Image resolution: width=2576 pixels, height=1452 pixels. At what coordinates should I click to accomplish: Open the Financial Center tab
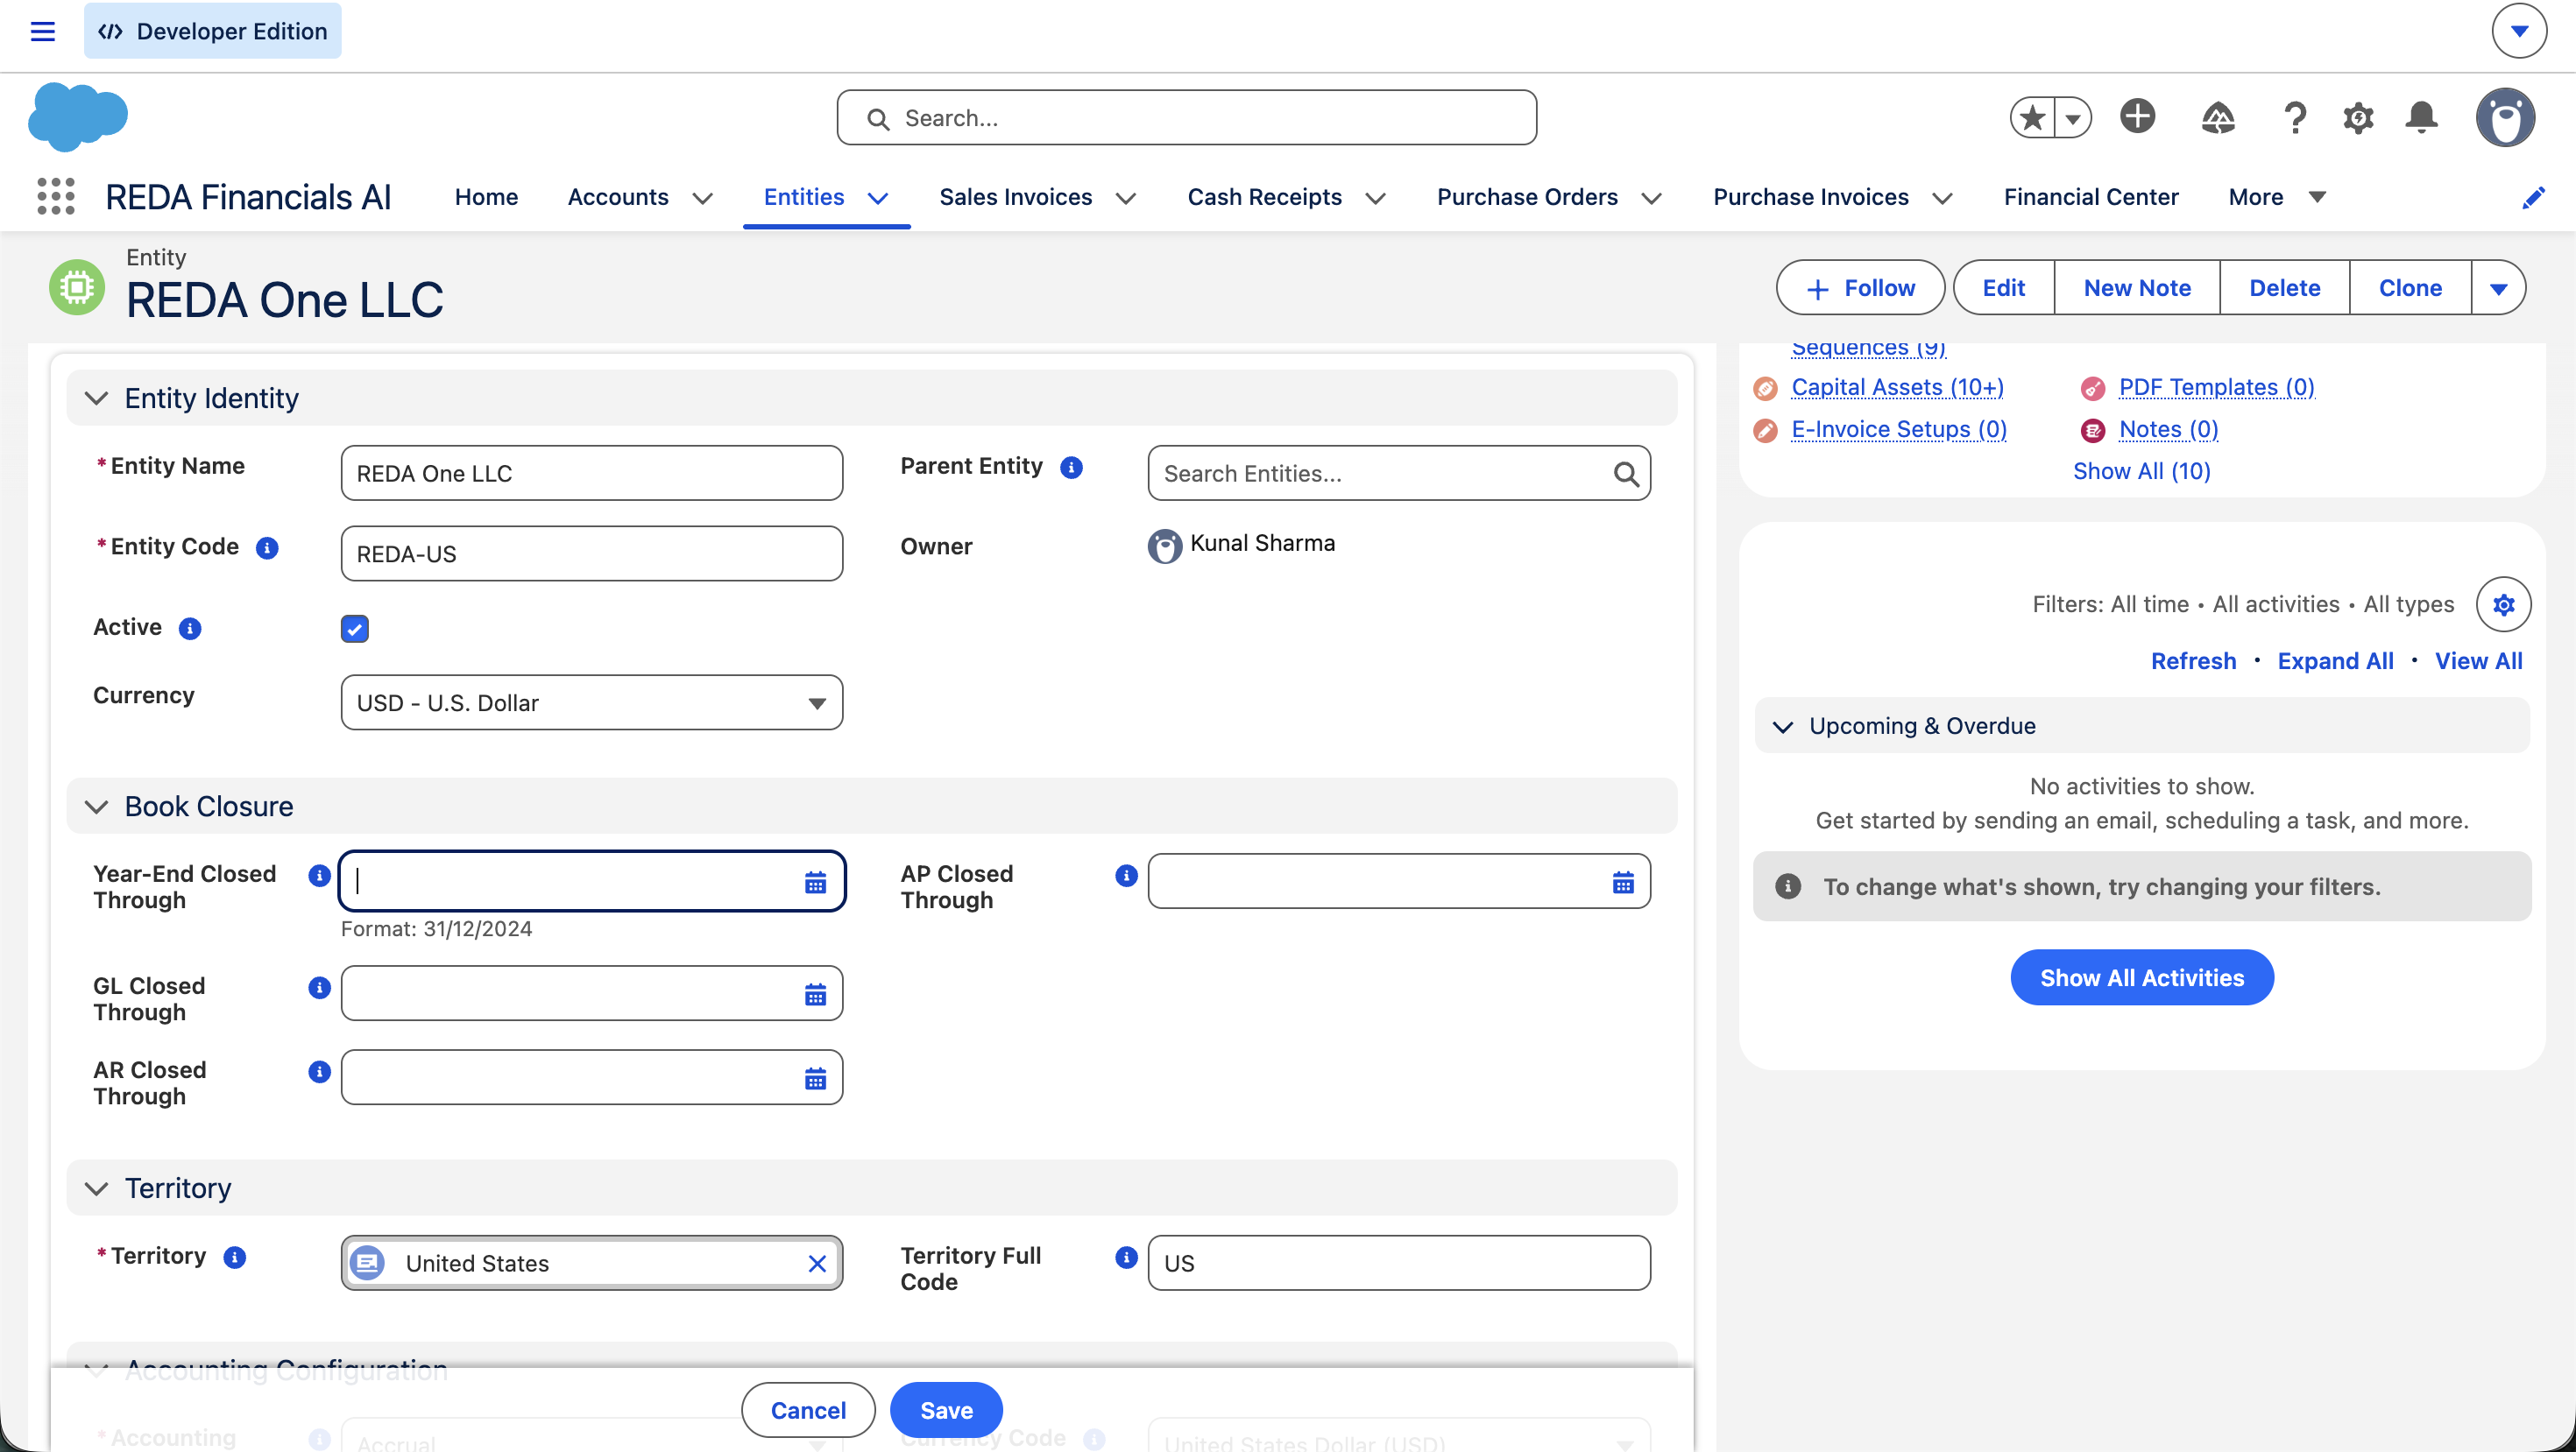coord(2090,197)
